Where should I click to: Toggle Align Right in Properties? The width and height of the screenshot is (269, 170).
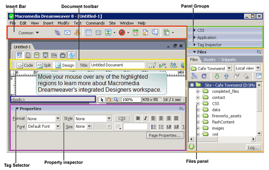(x=169, y=118)
